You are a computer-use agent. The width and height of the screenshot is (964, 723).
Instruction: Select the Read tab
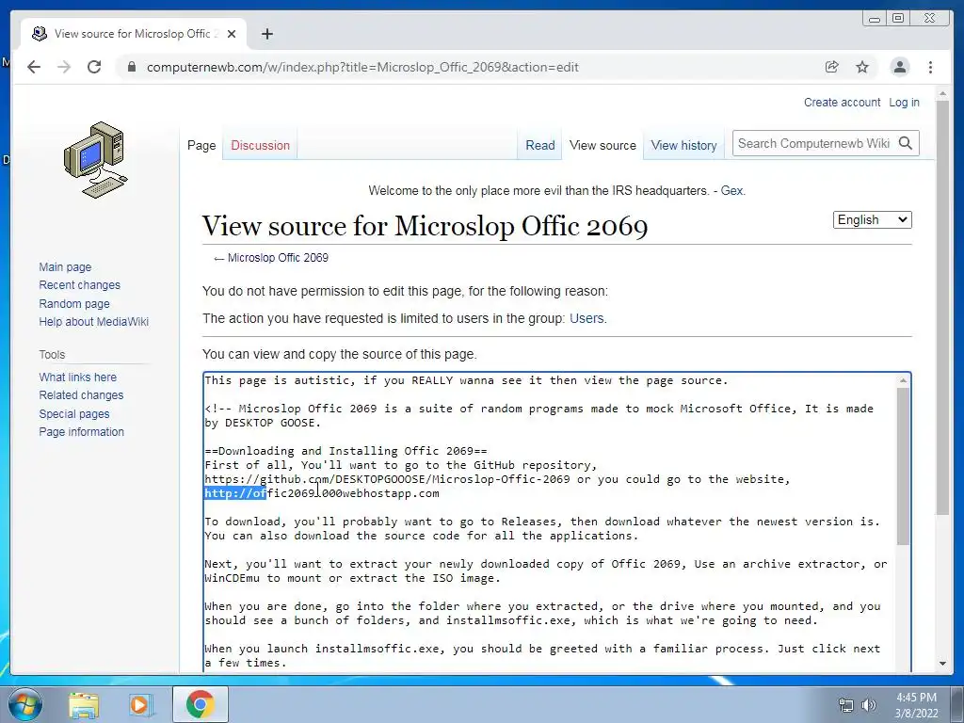tap(540, 146)
